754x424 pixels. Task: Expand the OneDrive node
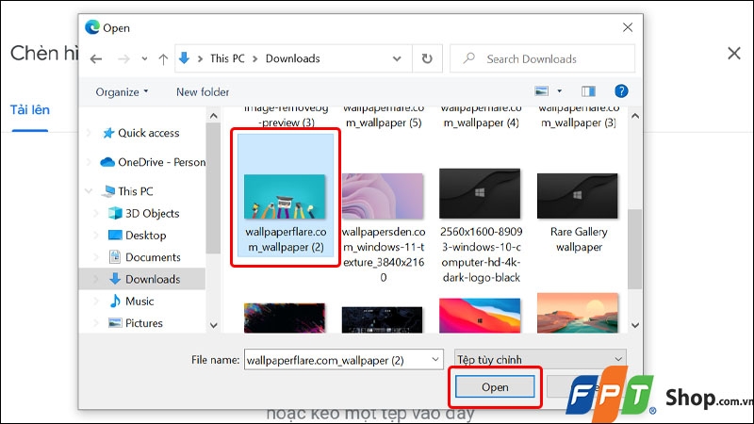89,162
